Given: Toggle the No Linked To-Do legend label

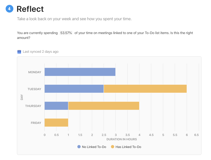Looking at the screenshot, I should click(94, 147).
